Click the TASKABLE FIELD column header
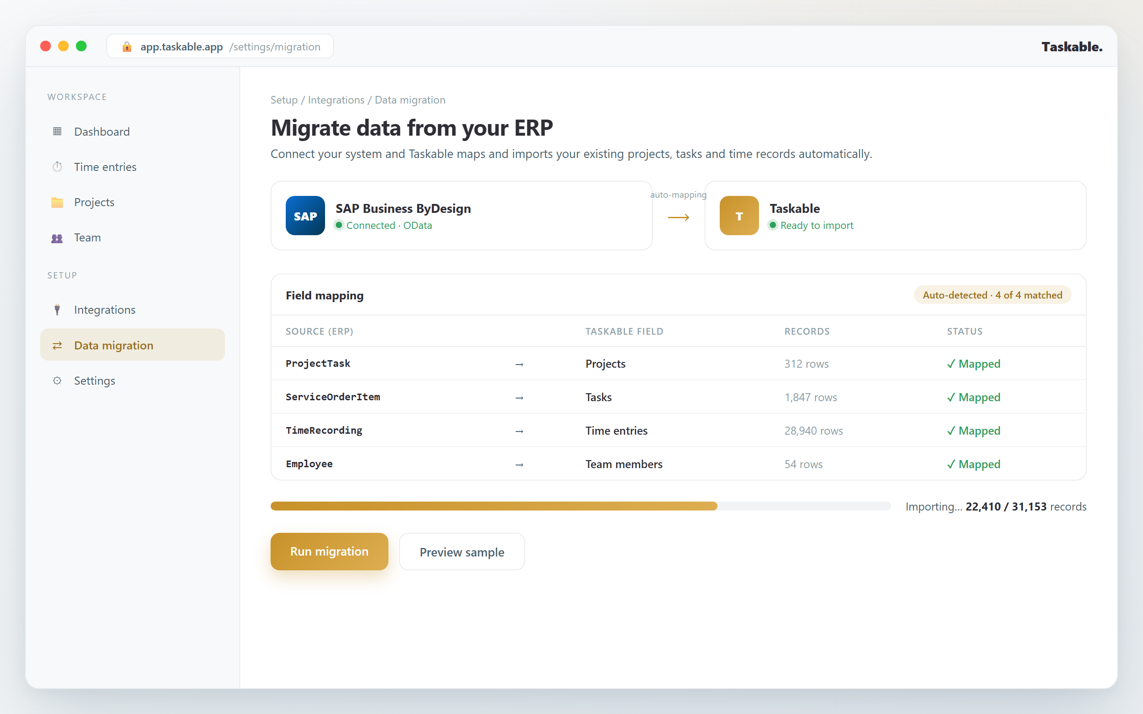Screen dimensions: 1143x714 click(x=624, y=331)
